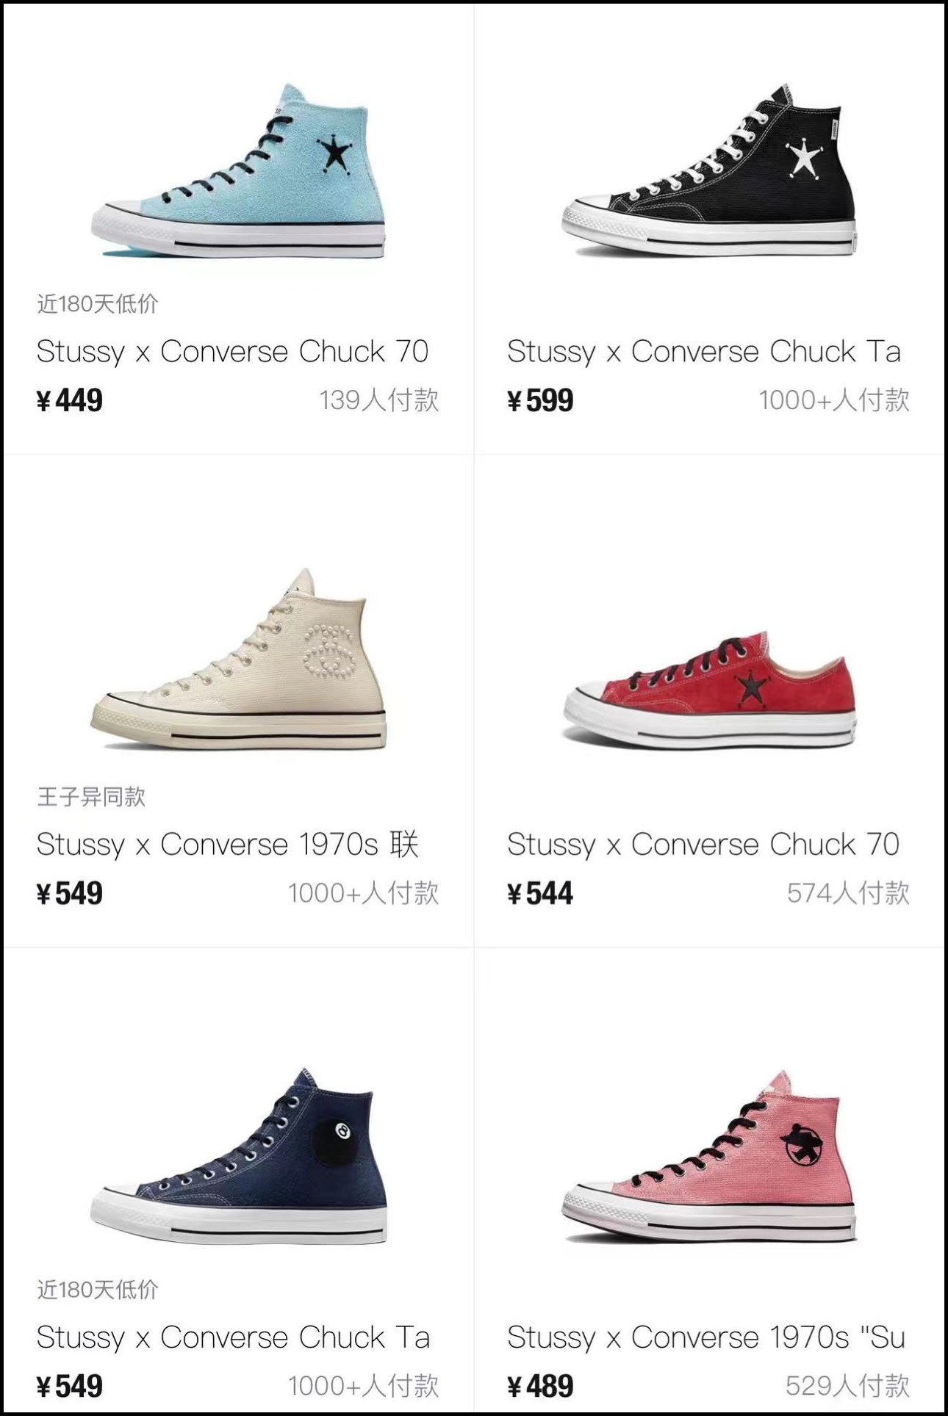
Task: Click the ¥599 price
Action: (x=541, y=400)
